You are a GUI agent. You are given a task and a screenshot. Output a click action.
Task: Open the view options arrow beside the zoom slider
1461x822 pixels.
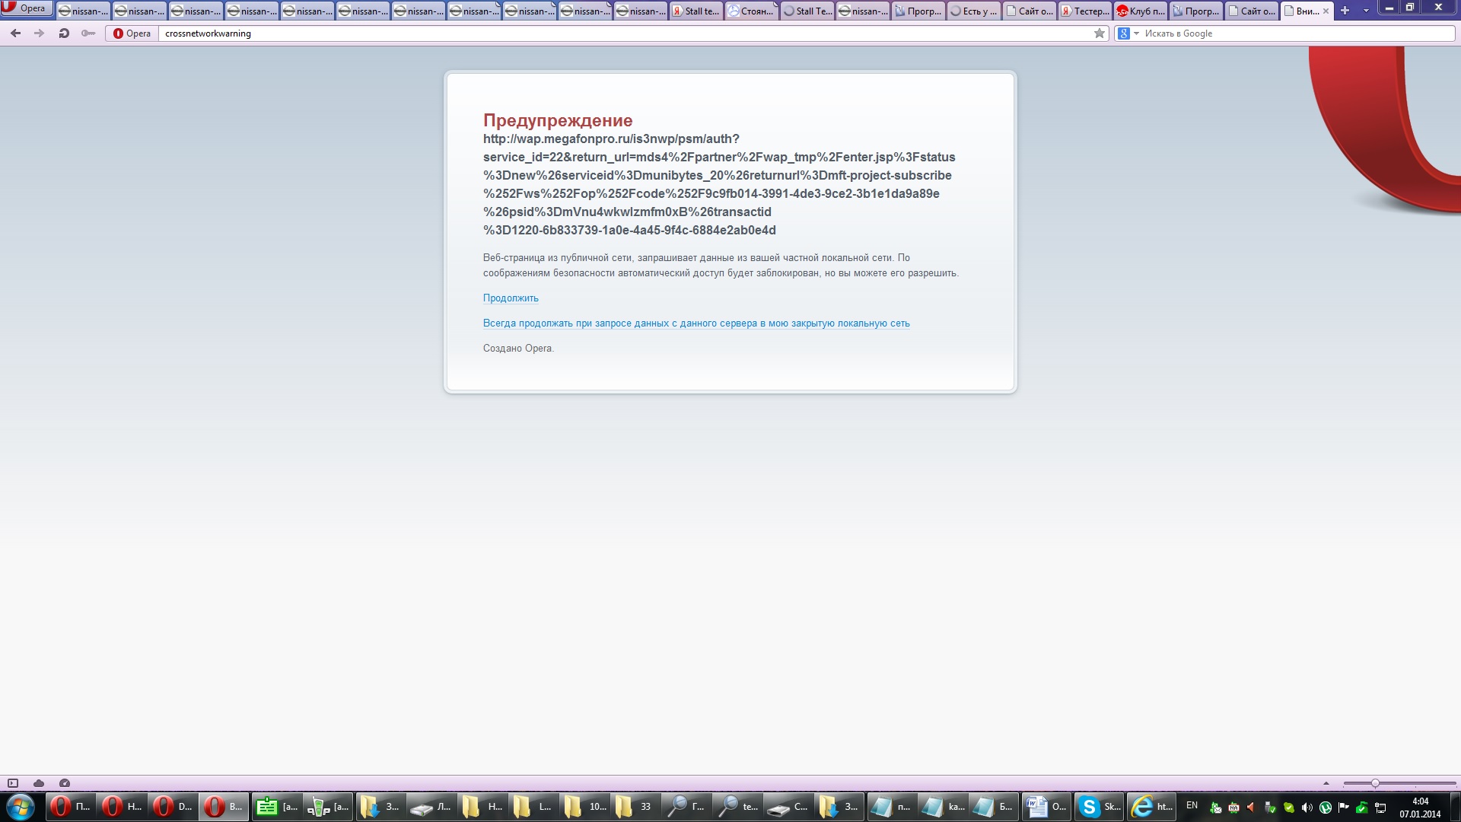coord(1326,783)
